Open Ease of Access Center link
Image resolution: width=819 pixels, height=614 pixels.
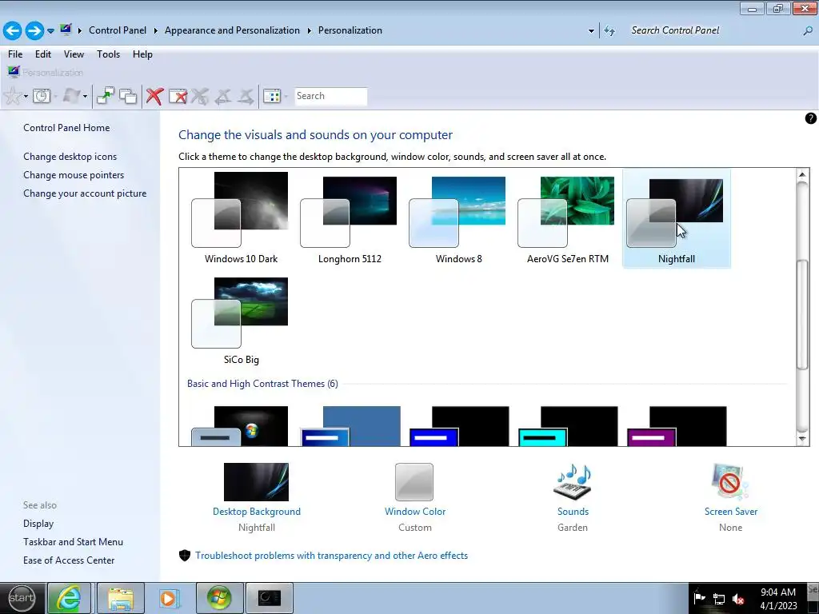tap(69, 560)
